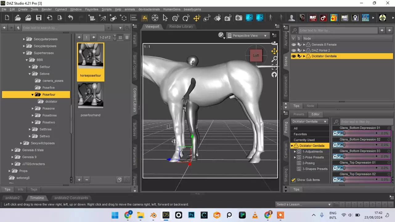Click the viewport Pan view control icon
Screen dimensions: 395x222
click(x=274, y=51)
